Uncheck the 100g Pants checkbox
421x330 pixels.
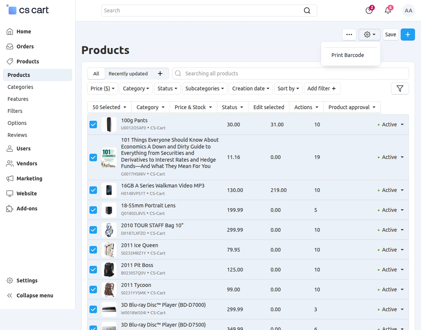click(93, 124)
